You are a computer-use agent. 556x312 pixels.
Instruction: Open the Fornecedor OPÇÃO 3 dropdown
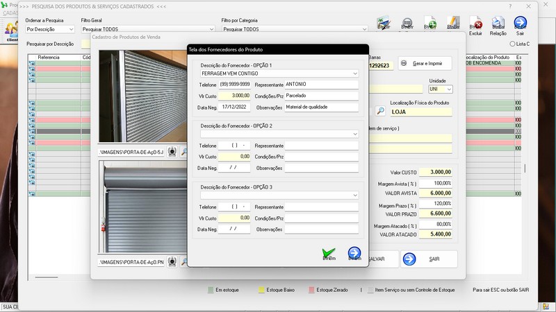(x=354, y=196)
